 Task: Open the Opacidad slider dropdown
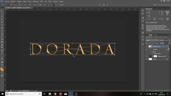click(169, 40)
